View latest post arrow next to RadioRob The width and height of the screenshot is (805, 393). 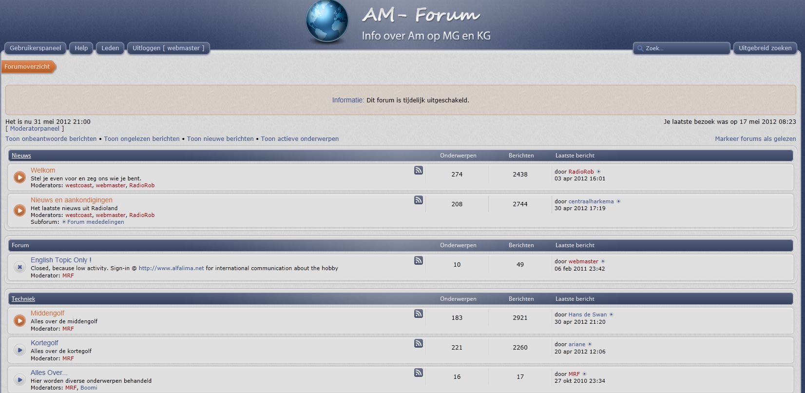599,172
